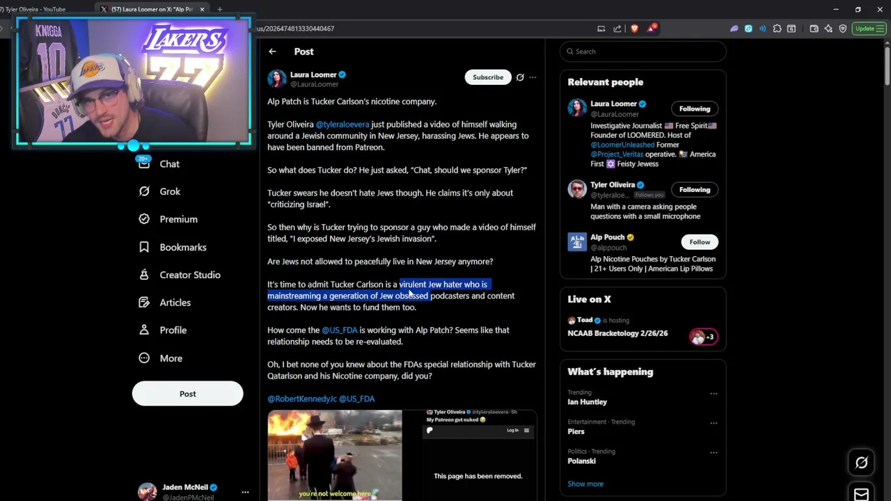Open the floating Grok button
The image size is (891, 501).
click(861, 463)
